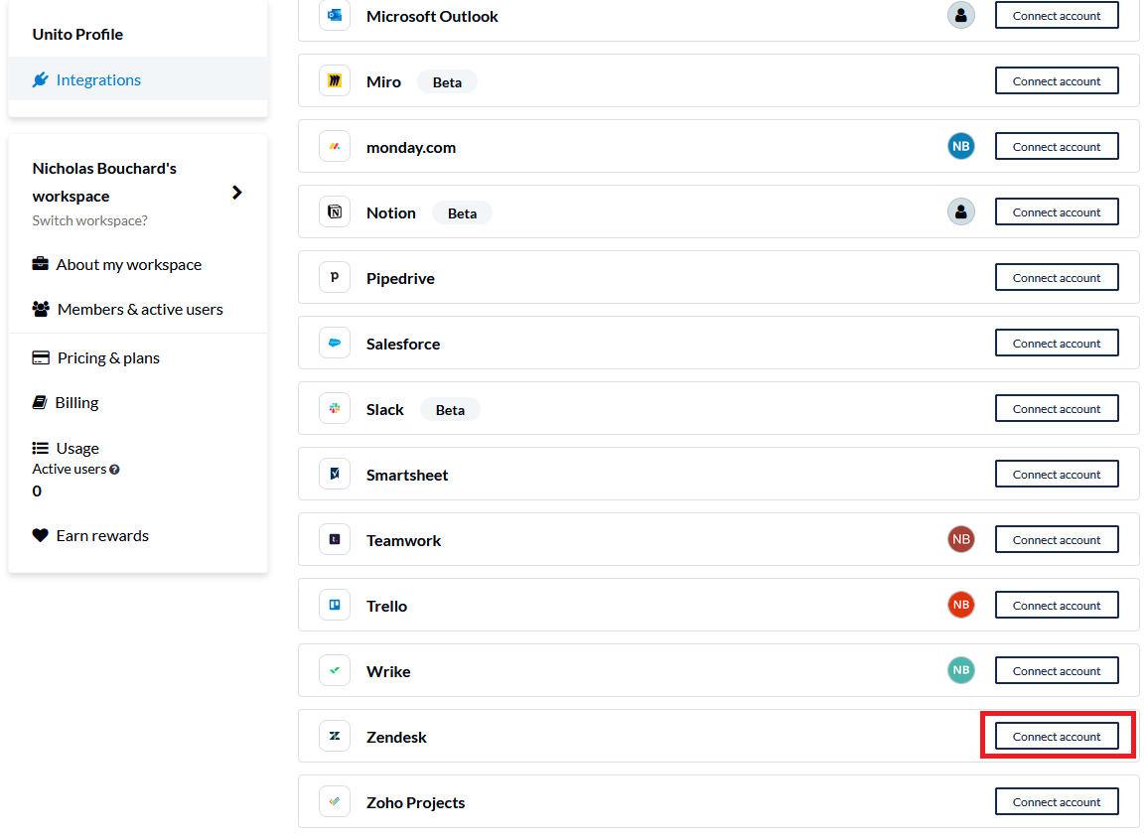Click the NB avatar in monday.com row
The height and width of the screenshot is (839, 1148).
[961, 146]
